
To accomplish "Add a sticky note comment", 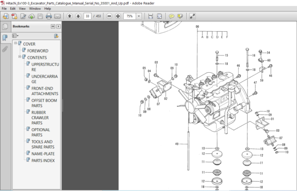I will pos(171,16).
